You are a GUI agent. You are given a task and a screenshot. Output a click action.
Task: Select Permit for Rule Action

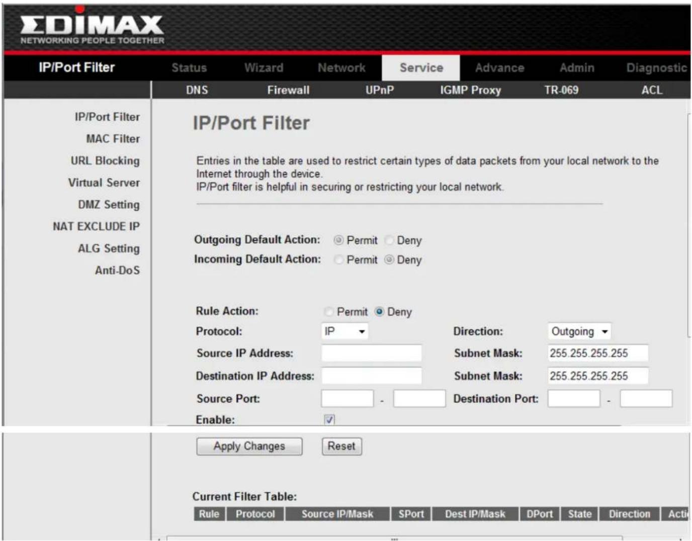tap(328, 312)
